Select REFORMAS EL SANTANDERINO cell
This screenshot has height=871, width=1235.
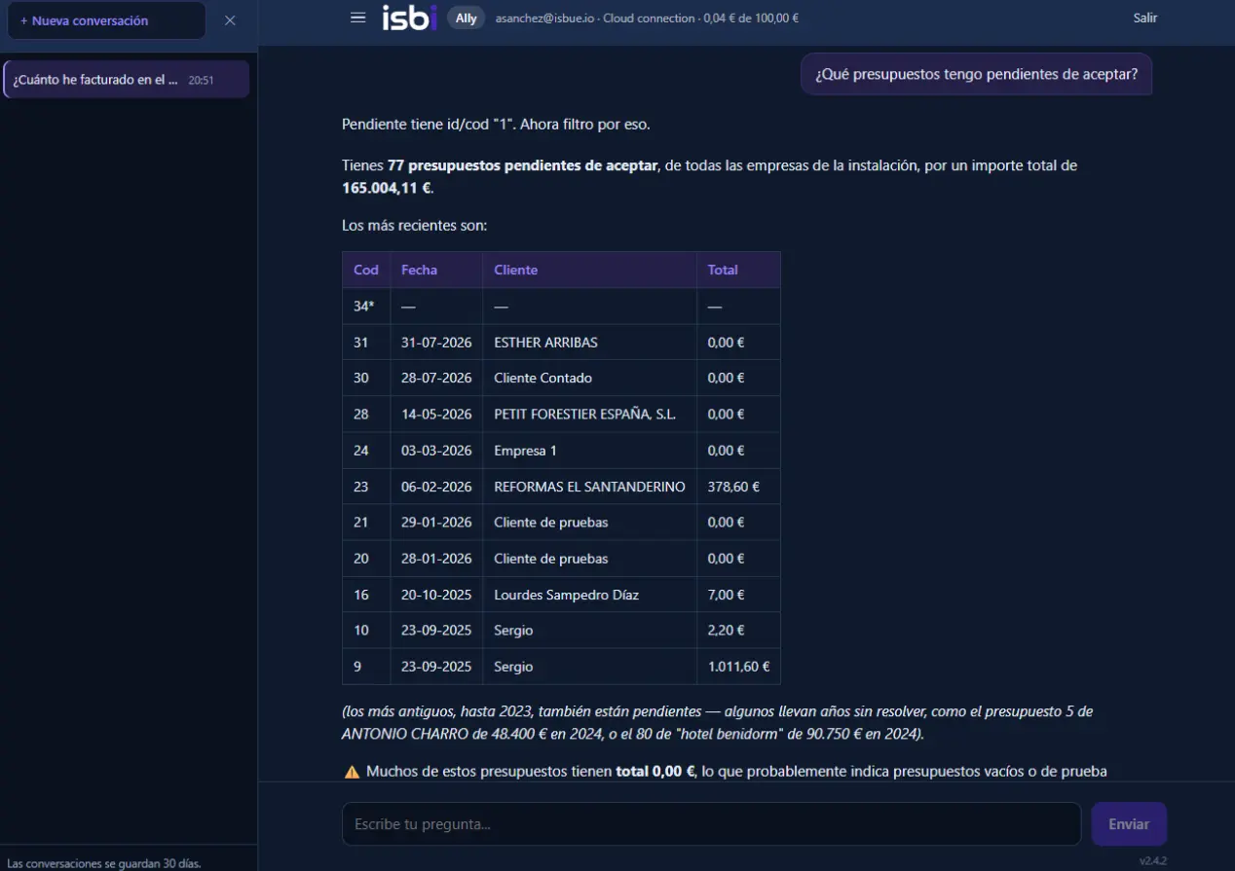click(x=589, y=487)
